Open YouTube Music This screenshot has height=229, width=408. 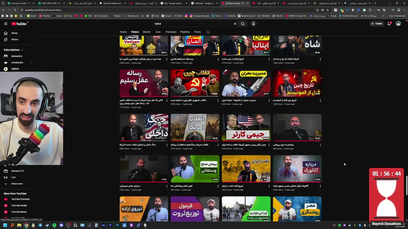(x=19, y=212)
